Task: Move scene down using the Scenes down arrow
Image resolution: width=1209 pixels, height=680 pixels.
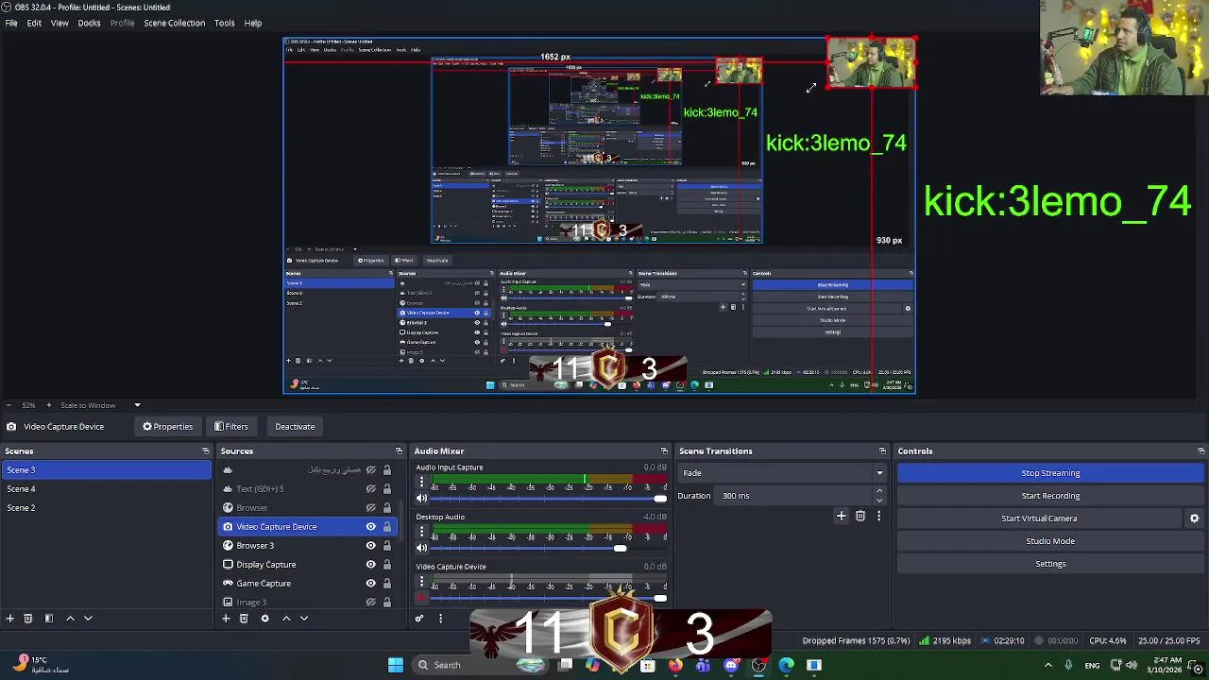Action: pyautogui.click(x=88, y=619)
